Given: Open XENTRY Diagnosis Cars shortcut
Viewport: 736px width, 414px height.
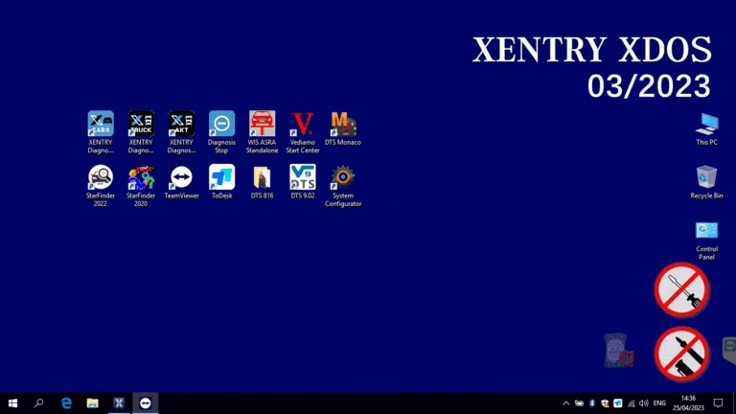Looking at the screenshot, I should [x=101, y=125].
